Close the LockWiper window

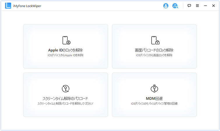tap(213, 6)
